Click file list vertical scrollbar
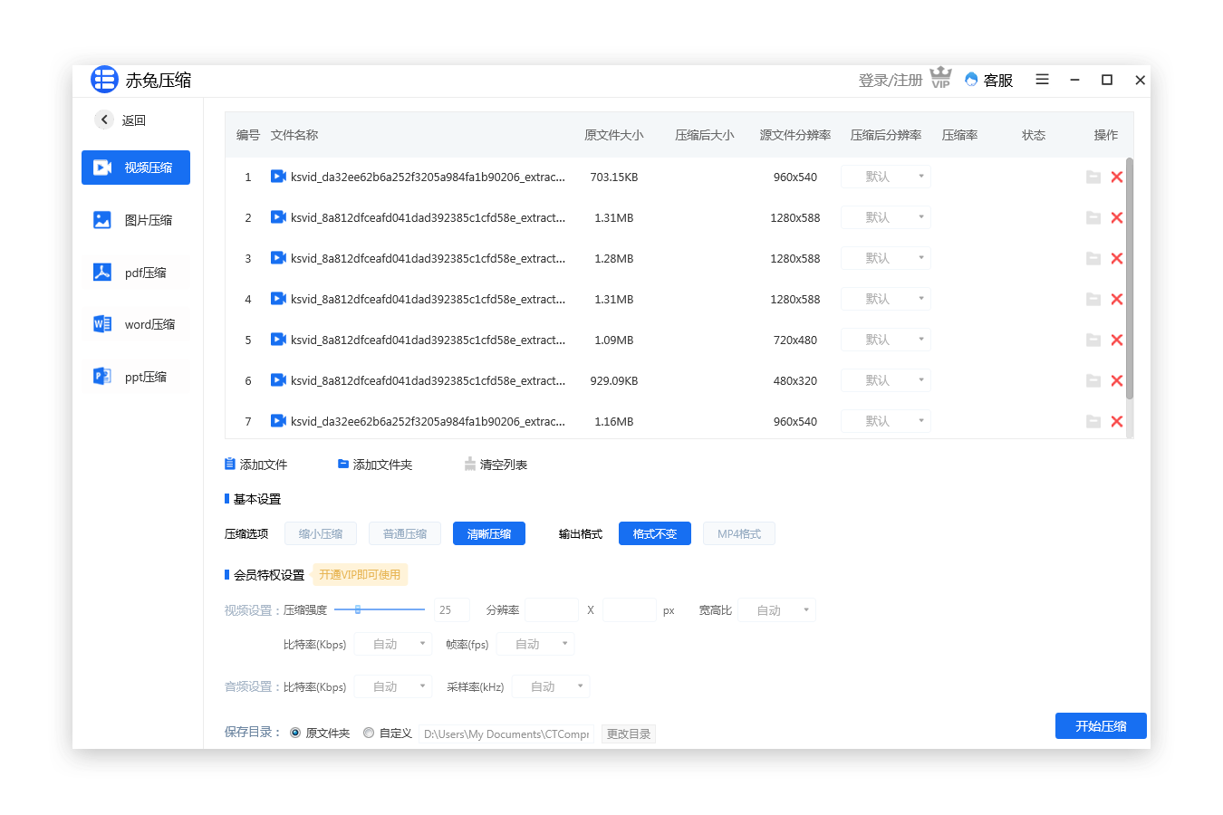This screenshot has height=815, width=1223. pyautogui.click(x=1130, y=279)
